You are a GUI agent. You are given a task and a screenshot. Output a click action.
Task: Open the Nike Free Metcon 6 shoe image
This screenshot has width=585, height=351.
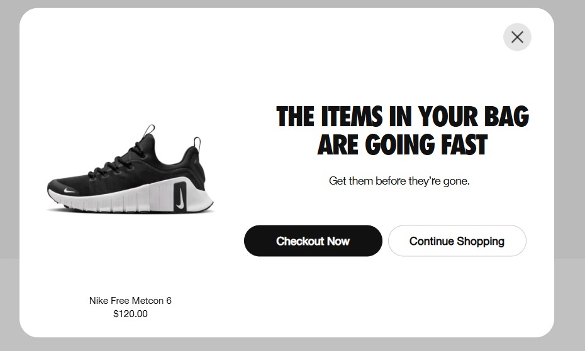click(131, 173)
